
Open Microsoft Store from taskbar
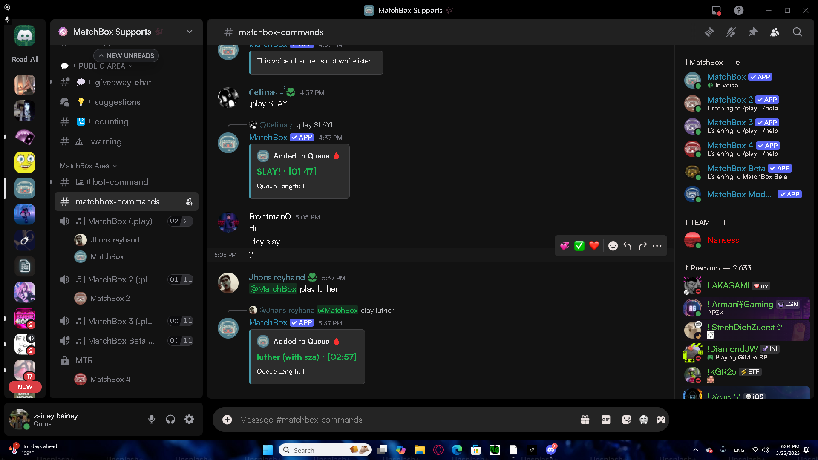click(x=476, y=450)
